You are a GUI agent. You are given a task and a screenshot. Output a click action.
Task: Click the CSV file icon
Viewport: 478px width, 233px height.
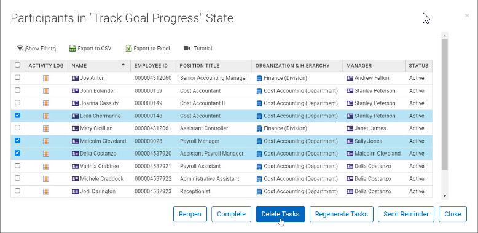tap(72, 48)
